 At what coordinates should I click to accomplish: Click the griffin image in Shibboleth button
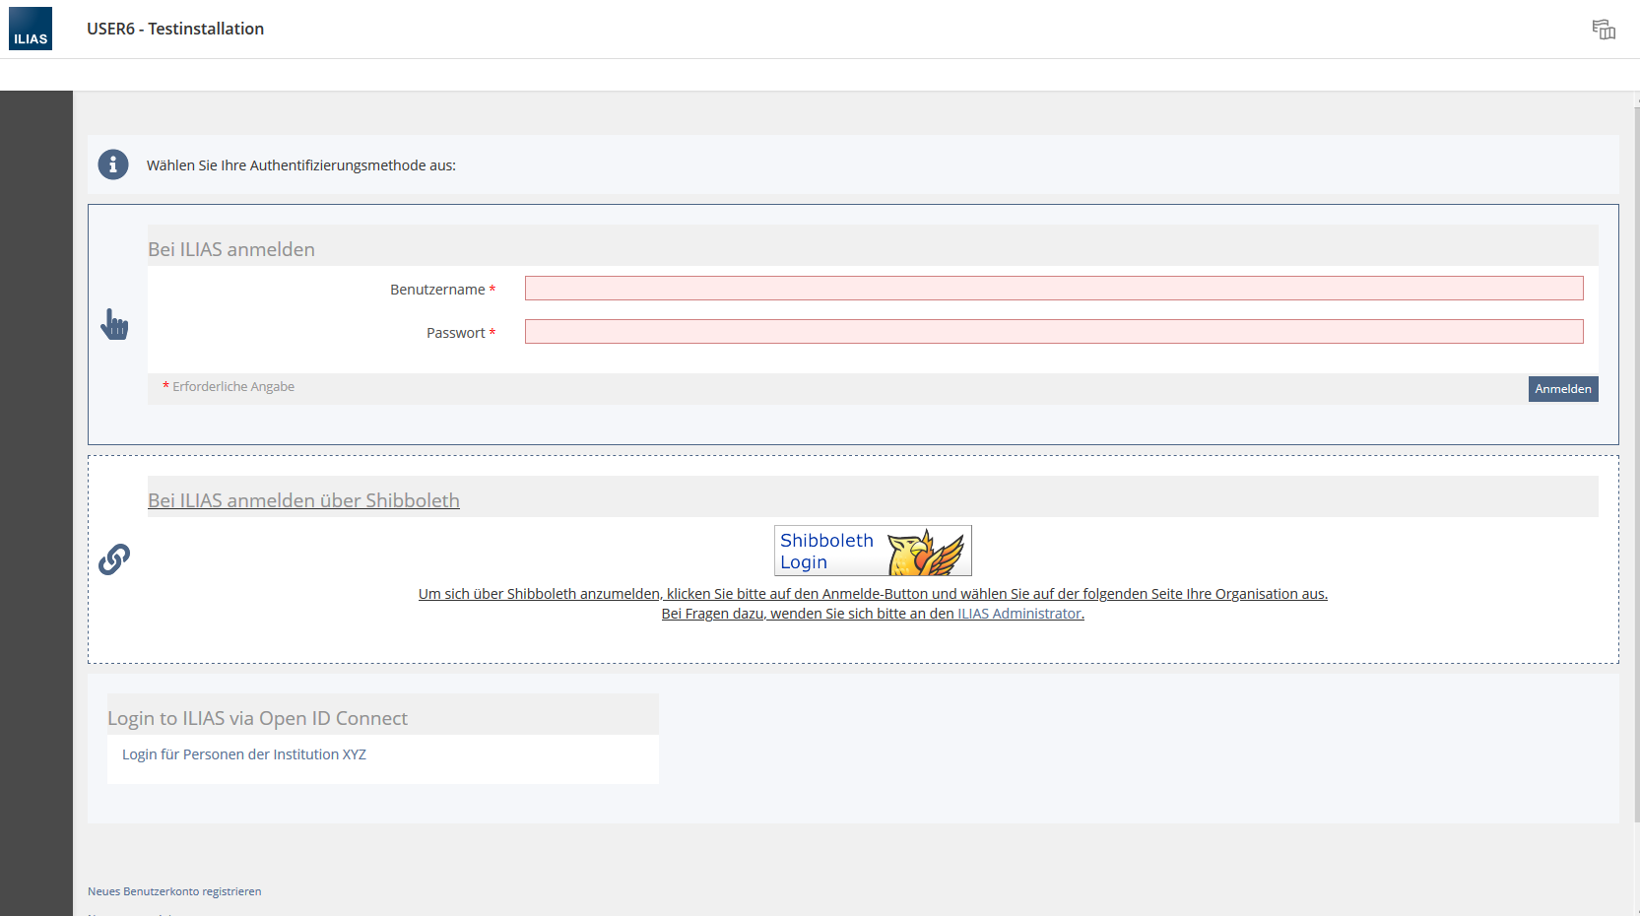point(925,553)
